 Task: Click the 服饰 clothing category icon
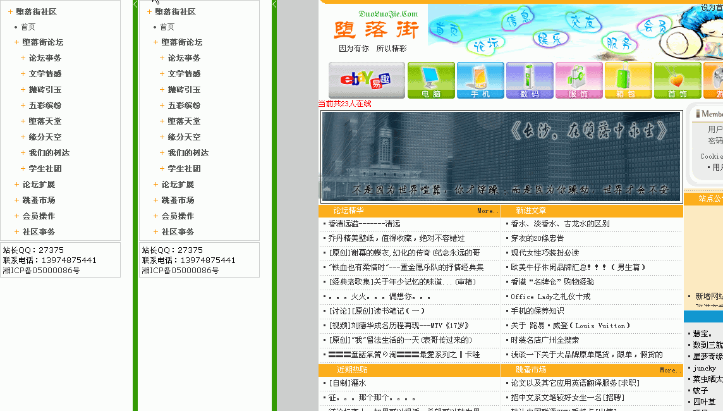tap(579, 80)
